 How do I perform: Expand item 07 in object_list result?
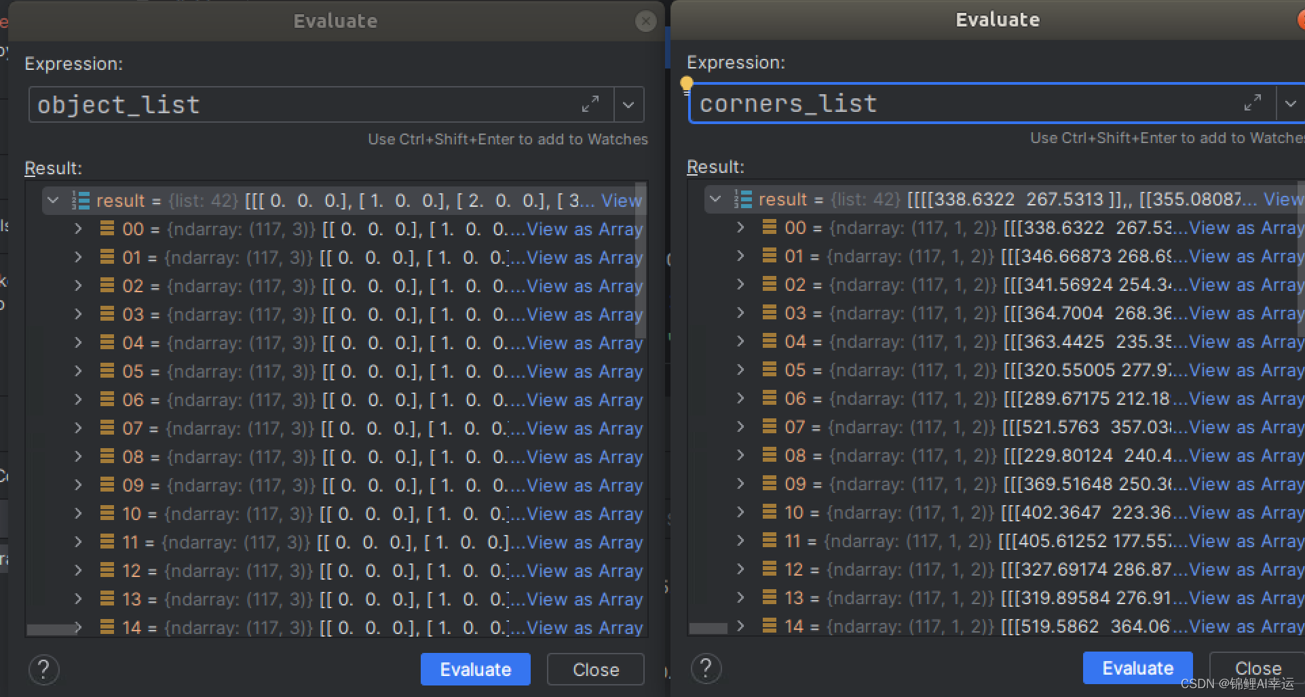(x=78, y=429)
